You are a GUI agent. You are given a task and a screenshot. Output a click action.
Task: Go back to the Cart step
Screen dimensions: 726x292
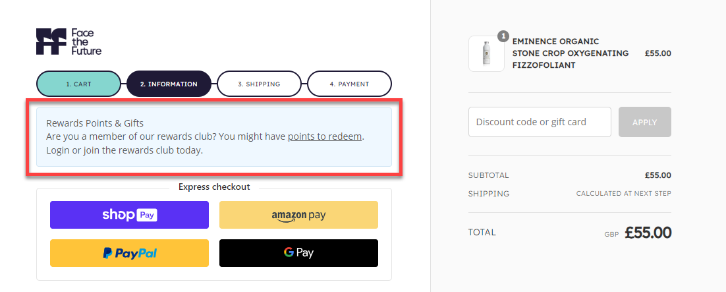coord(78,84)
